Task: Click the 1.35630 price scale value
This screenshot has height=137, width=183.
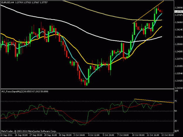Action: click(x=179, y=37)
